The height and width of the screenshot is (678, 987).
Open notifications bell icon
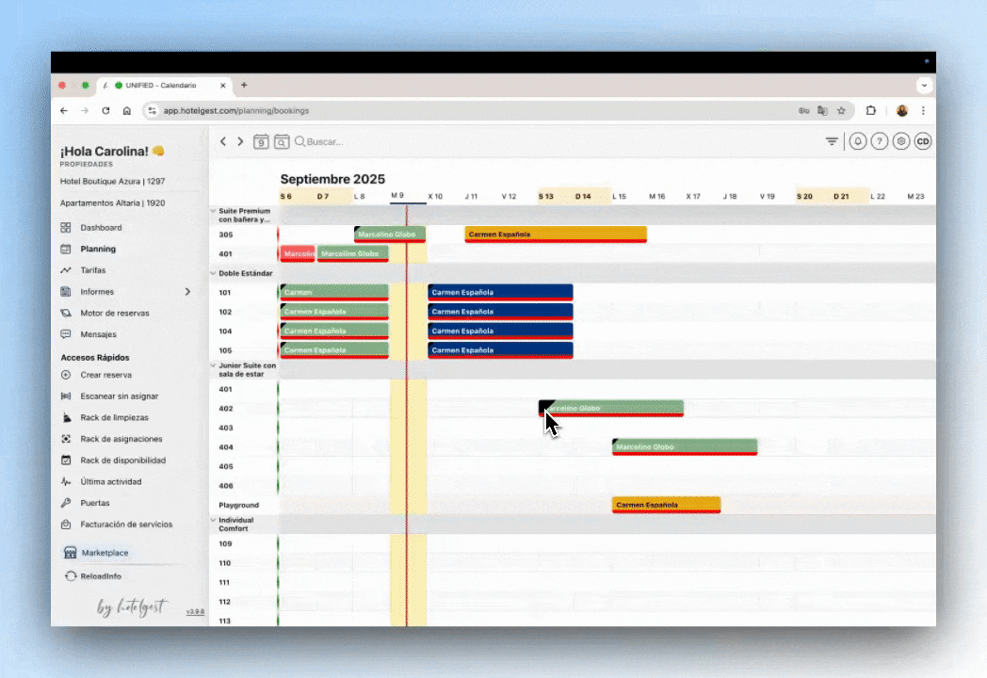tap(857, 141)
